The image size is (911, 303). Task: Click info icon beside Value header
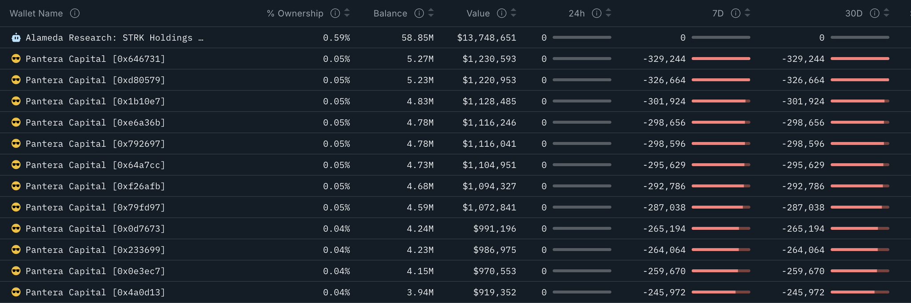pyautogui.click(x=502, y=13)
